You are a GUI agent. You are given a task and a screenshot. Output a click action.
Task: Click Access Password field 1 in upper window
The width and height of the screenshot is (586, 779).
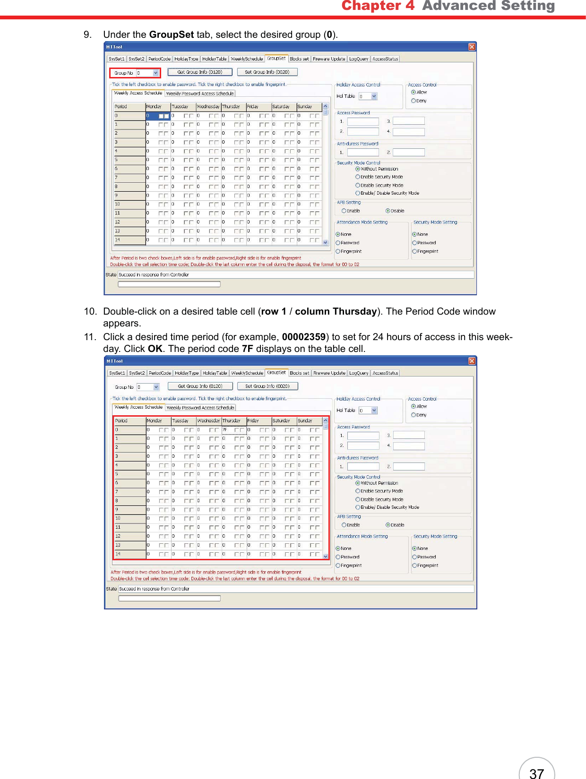click(x=363, y=121)
